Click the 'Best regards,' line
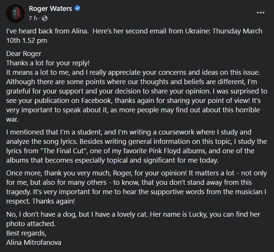 tap(26, 233)
